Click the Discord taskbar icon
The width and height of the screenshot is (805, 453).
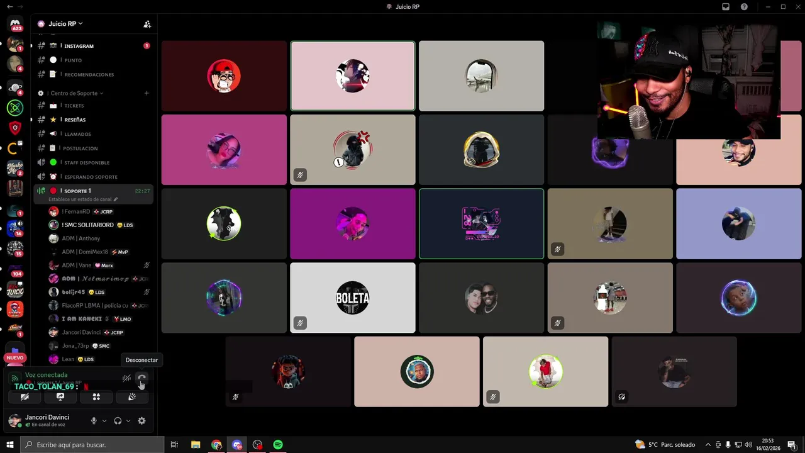(237, 445)
